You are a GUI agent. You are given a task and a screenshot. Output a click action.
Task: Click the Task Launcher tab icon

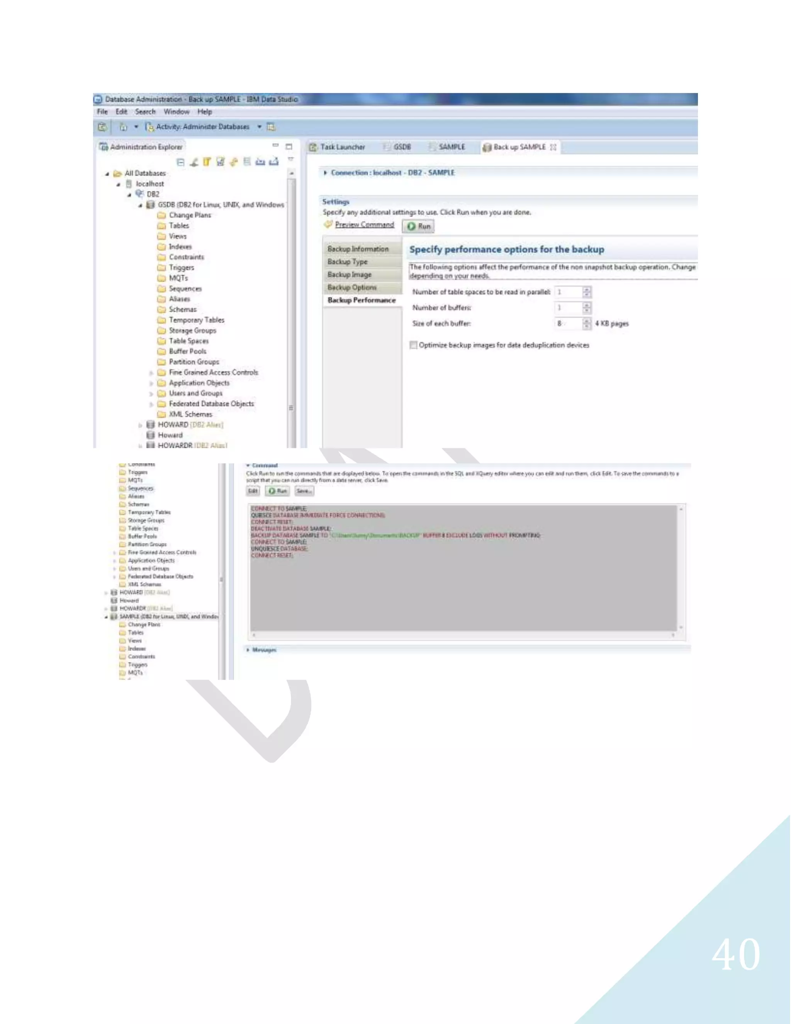[x=313, y=147]
